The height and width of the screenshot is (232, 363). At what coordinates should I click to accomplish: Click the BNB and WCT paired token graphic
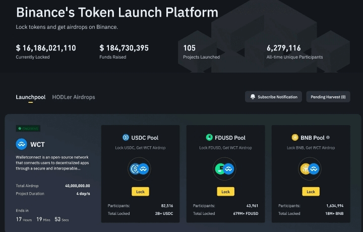pos(310,169)
